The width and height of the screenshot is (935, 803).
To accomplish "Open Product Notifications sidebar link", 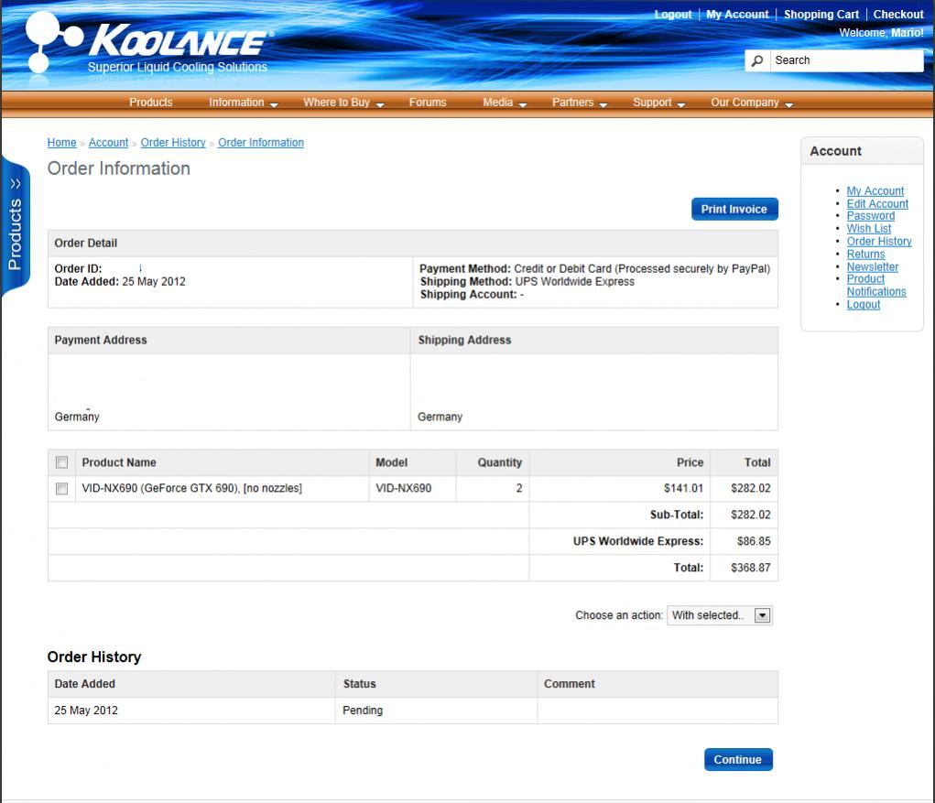I will pos(876,285).
